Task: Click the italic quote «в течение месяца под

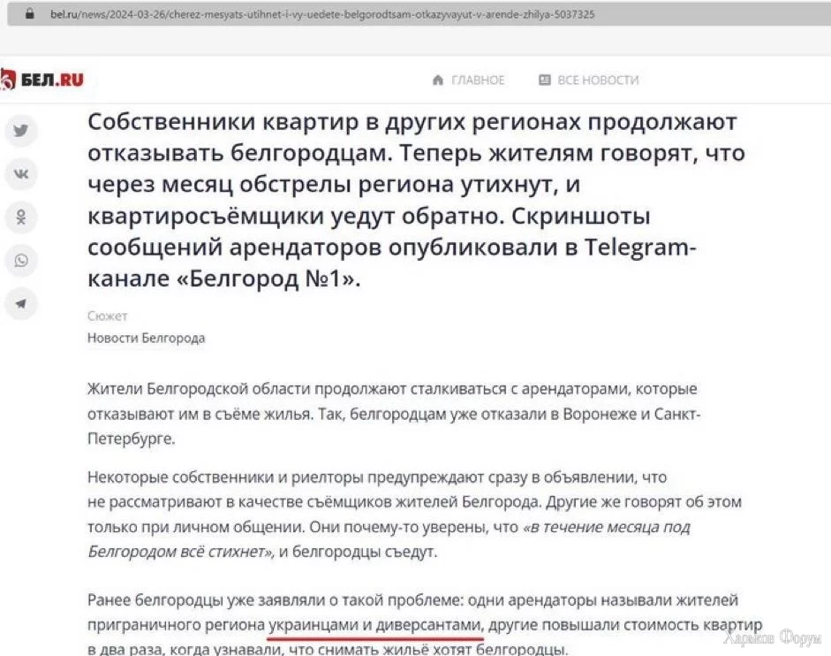Action: [x=607, y=527]
